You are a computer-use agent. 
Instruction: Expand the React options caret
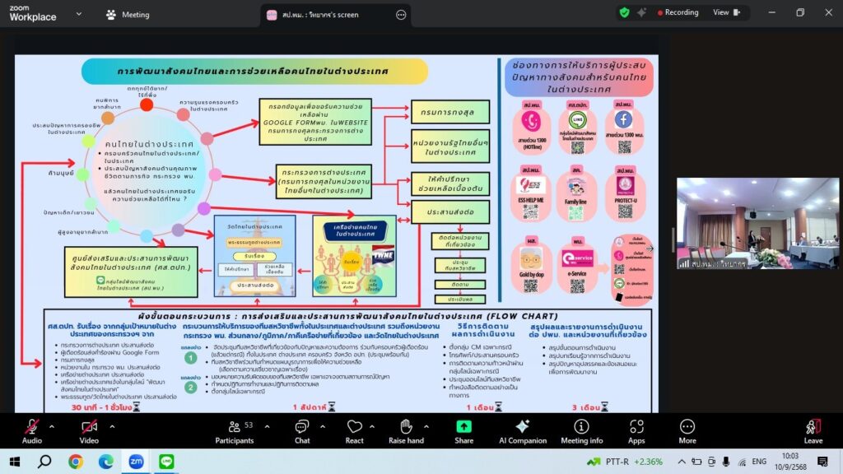pyautogui.click(x=372, y=427)
